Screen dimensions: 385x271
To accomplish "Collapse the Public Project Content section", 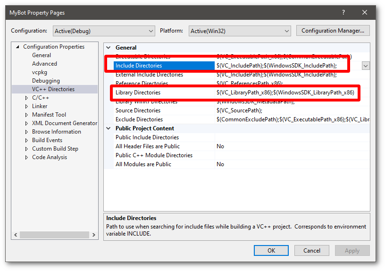I will [x=109, y=128].
